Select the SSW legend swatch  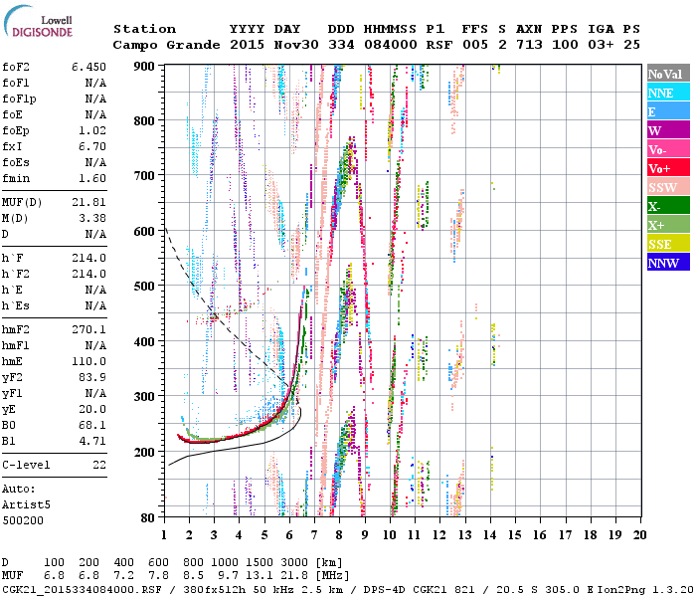point(668,187)
